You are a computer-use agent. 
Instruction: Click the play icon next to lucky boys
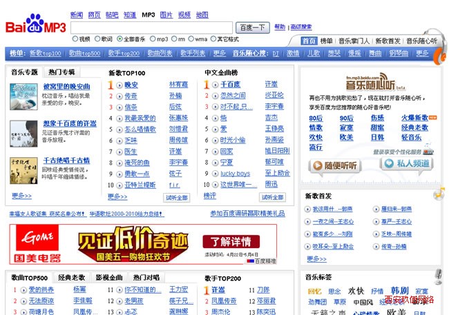[216, 174]
